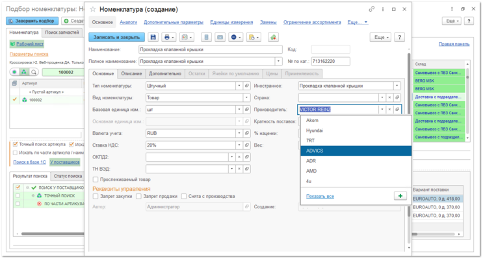Tick the Прослеживаемый товар checkbox
This screenshot has height=259, width=483.
coord(96,179)
